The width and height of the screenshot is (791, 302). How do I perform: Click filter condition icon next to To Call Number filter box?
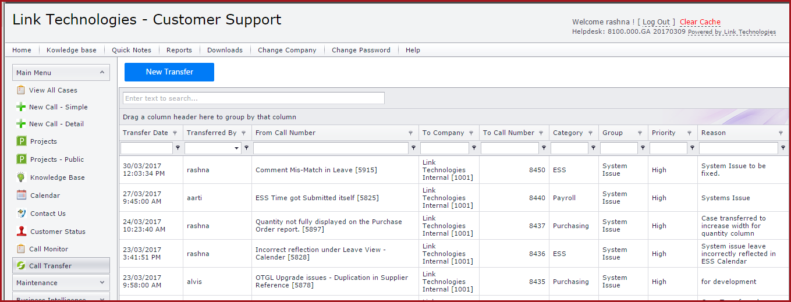click(x=544, y=148)
